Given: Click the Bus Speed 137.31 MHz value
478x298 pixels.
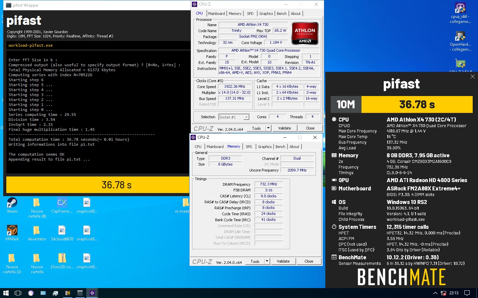Looking at the screenshot, I should click(x=235, y=98).
